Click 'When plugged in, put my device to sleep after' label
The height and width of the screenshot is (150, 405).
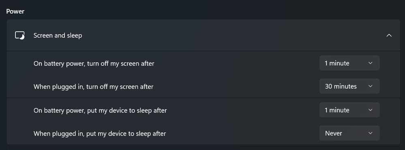coord(100,133)
